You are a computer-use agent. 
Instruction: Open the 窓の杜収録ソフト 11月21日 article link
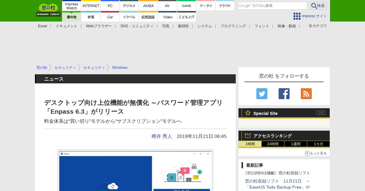(278, 184)
